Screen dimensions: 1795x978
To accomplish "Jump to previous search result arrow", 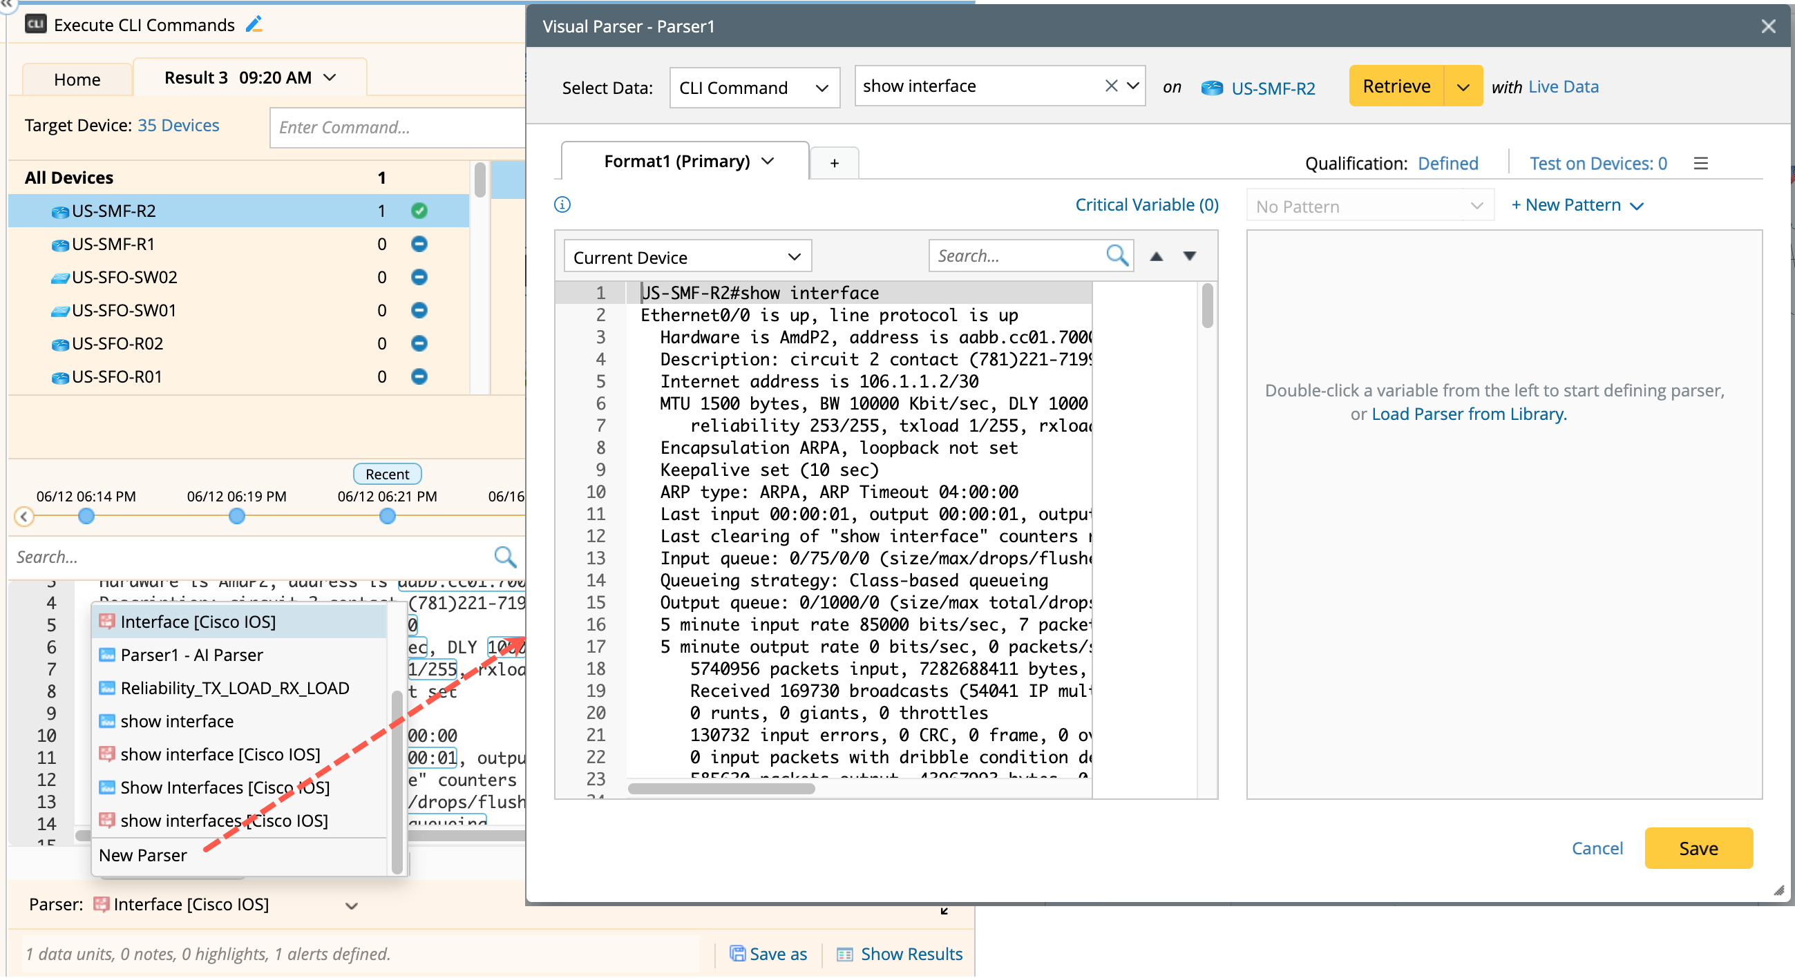I will click(x=1156, y=256).
